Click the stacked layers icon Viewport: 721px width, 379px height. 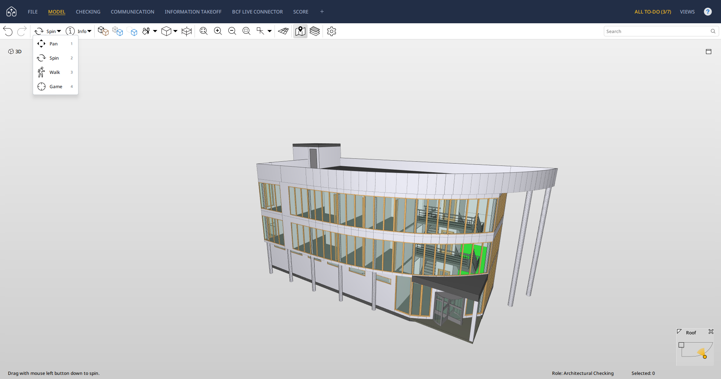[x=315, y=31]
